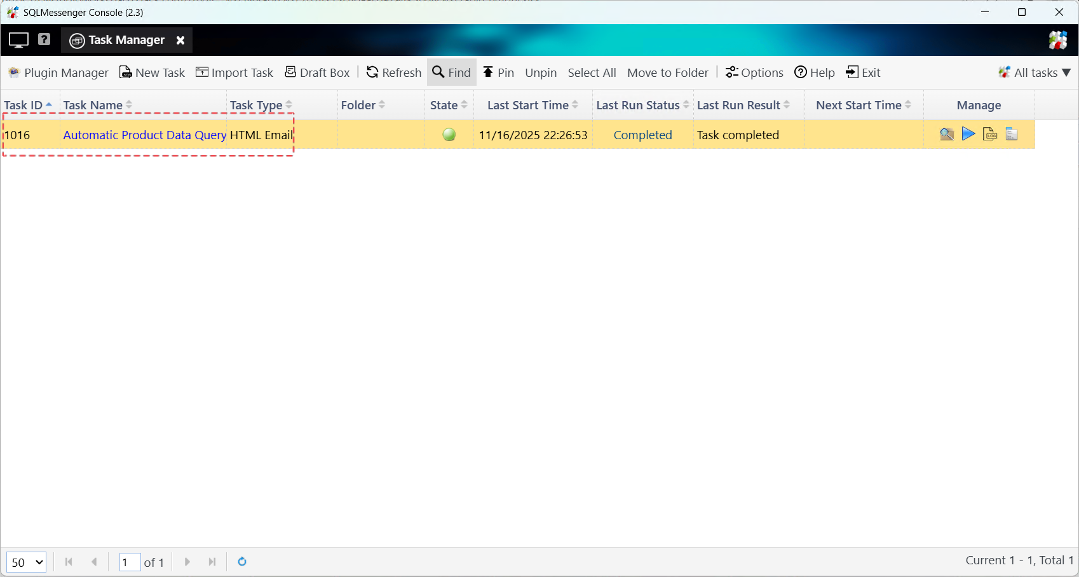Click the New Task button

(x=153, y=72)
